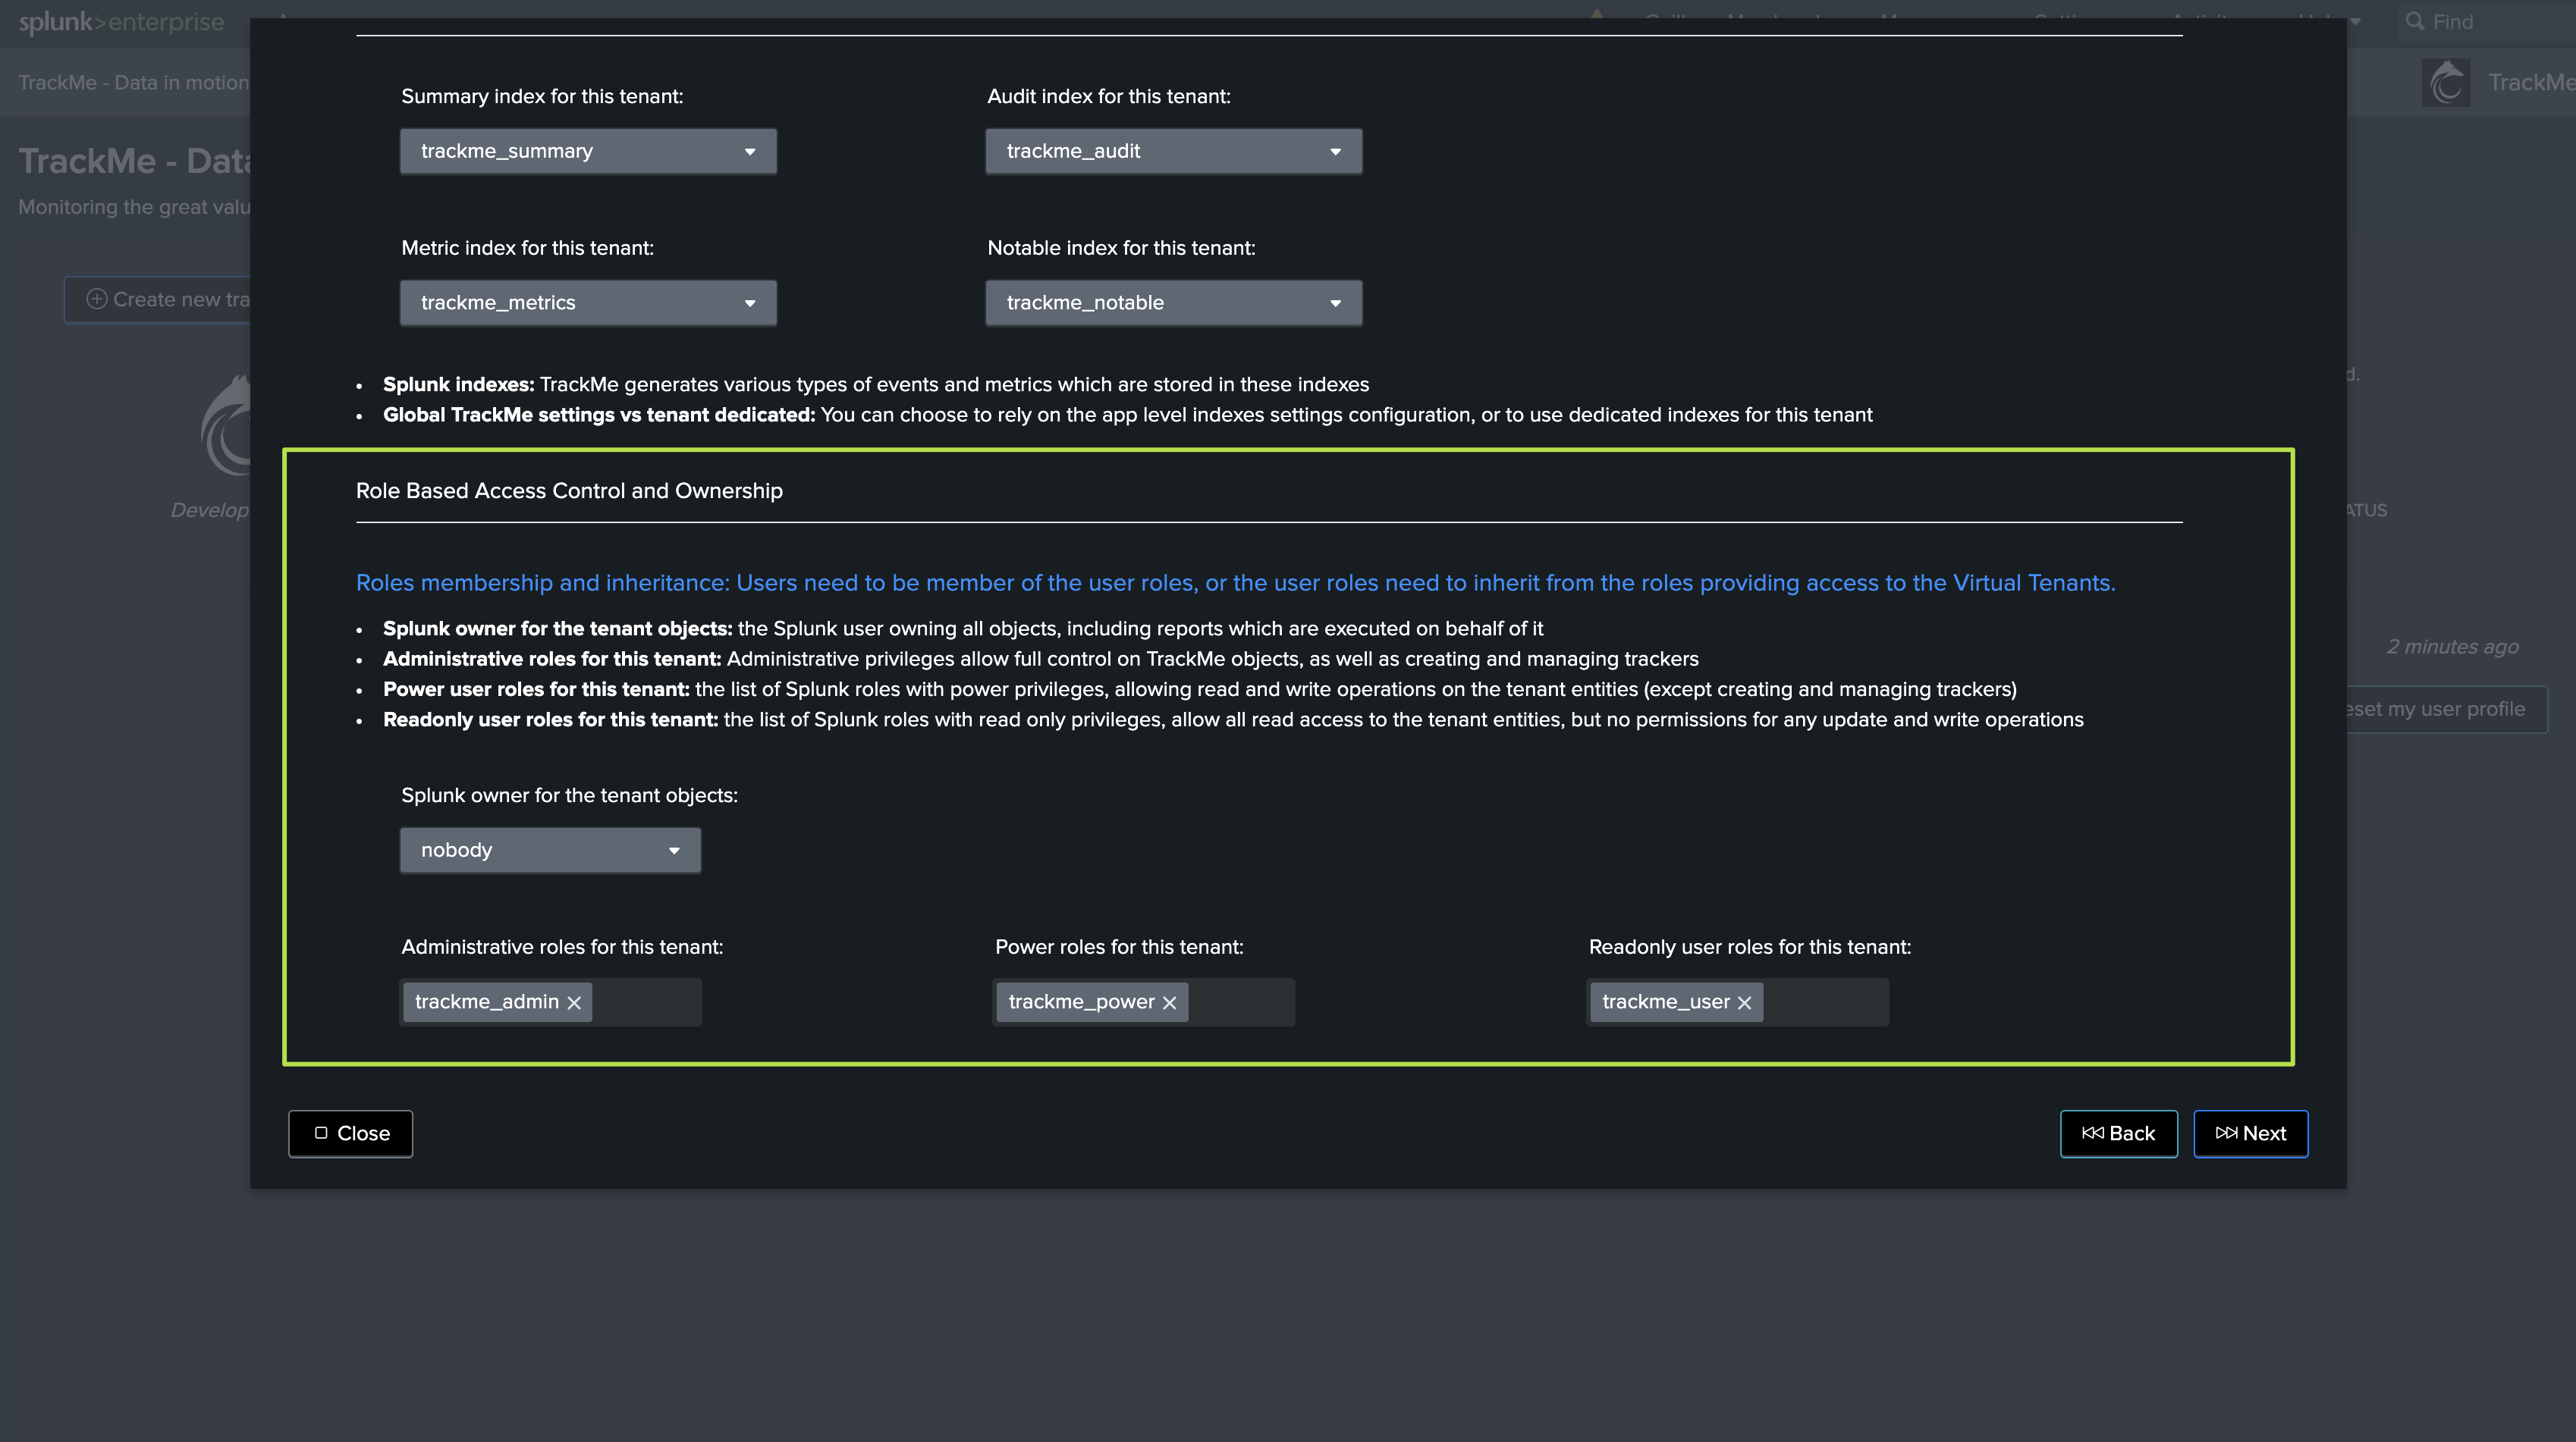This screenshot has height=1442, width=2576.
Task: Open the Splunk owner nobody dropdown
Action: pos(550,851)
